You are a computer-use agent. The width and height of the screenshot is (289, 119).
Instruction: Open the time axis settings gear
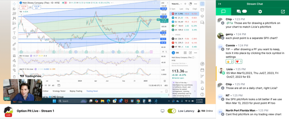[165, 81]
